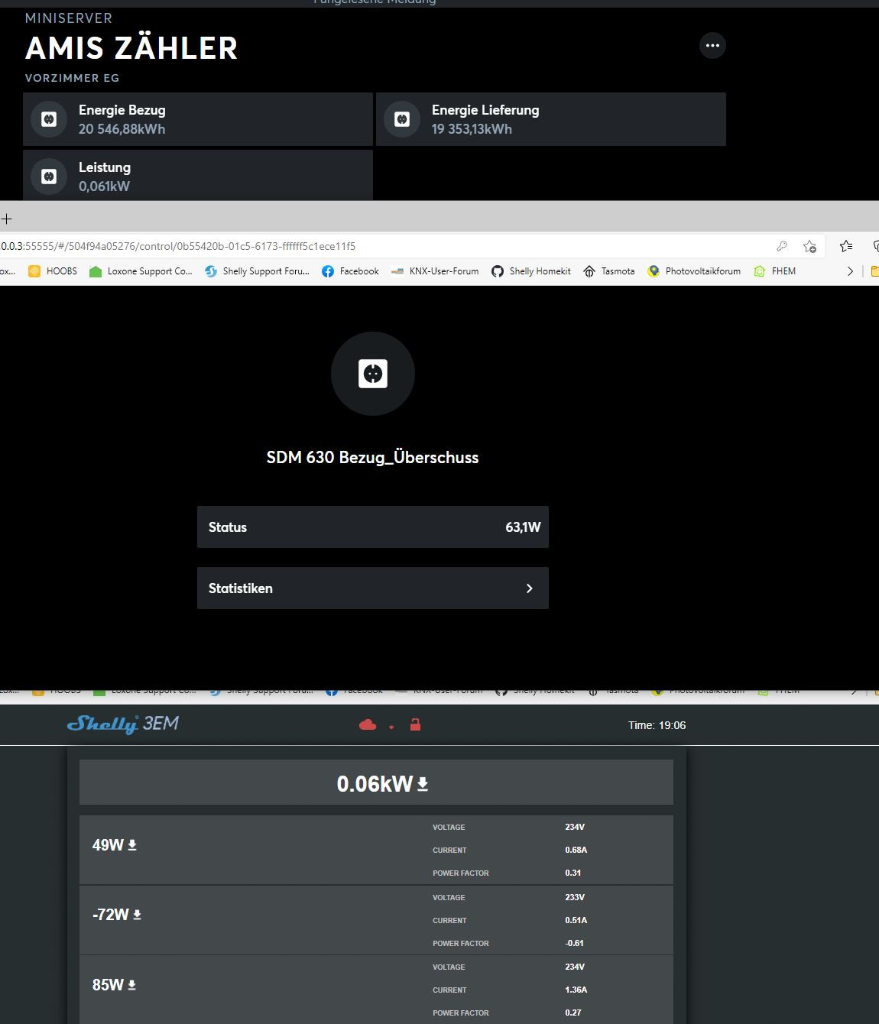Viewport: 879px width, 1024px height.
Task: Open the Energie Lieferung tile
Action: pos(551,119)
